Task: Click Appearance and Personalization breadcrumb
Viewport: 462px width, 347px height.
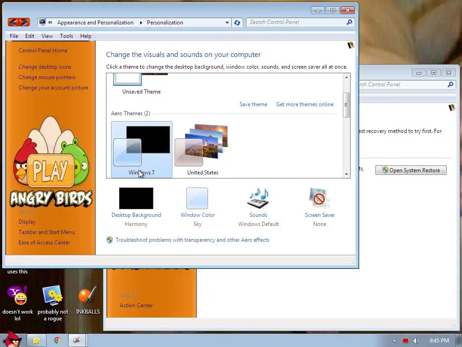Action: click(x=95, y=23)
